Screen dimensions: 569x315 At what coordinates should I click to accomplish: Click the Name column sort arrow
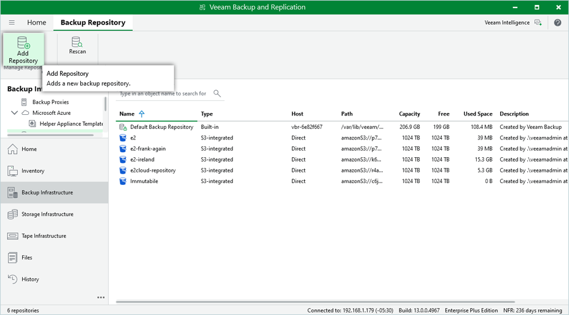click(x=142, y=114)
